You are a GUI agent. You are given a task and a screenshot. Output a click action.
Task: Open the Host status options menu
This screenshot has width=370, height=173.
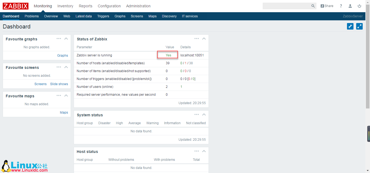coord(197,151)
